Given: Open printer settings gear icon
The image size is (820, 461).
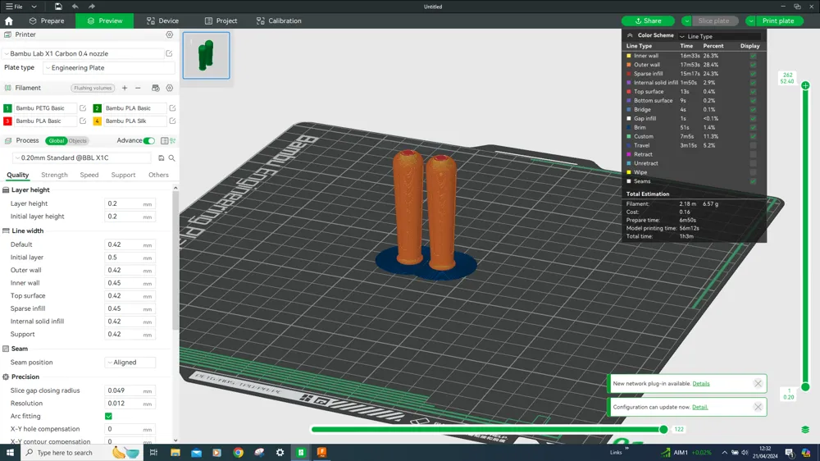Looking at the screenshot, I should tap(170, 35).
